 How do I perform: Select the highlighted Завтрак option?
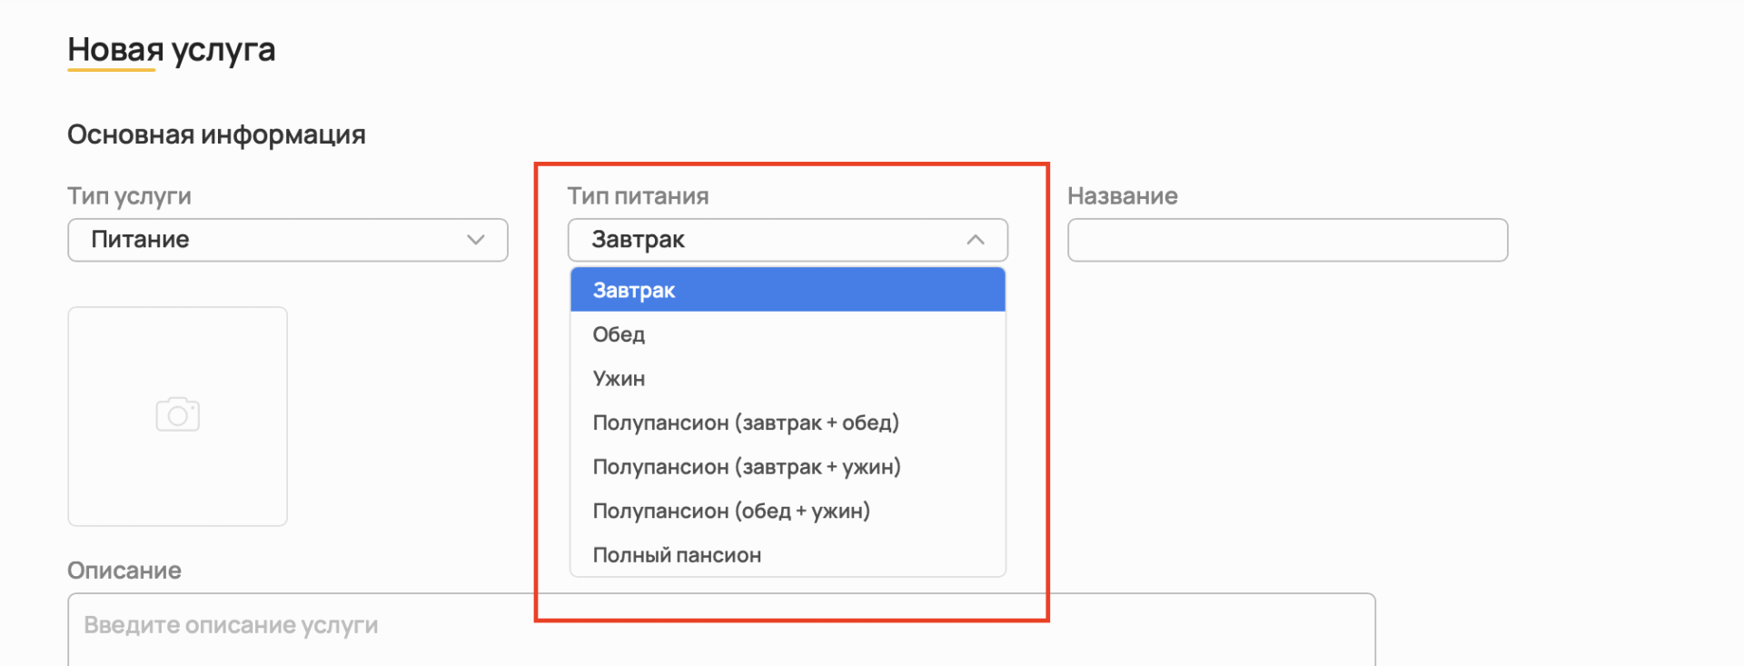click(787, 291)
